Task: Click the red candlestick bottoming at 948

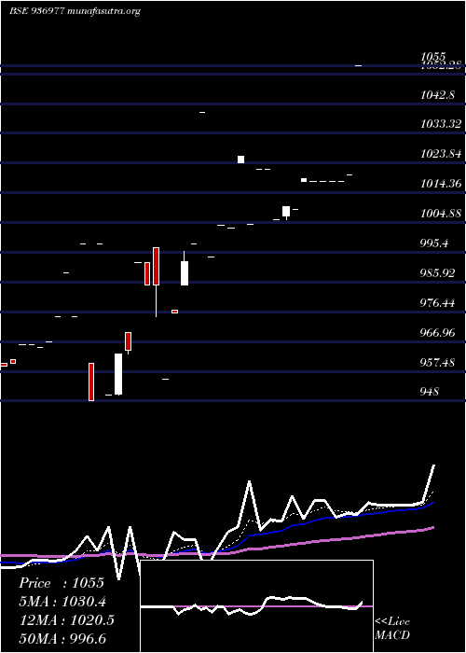Action: tap(91, 382)
